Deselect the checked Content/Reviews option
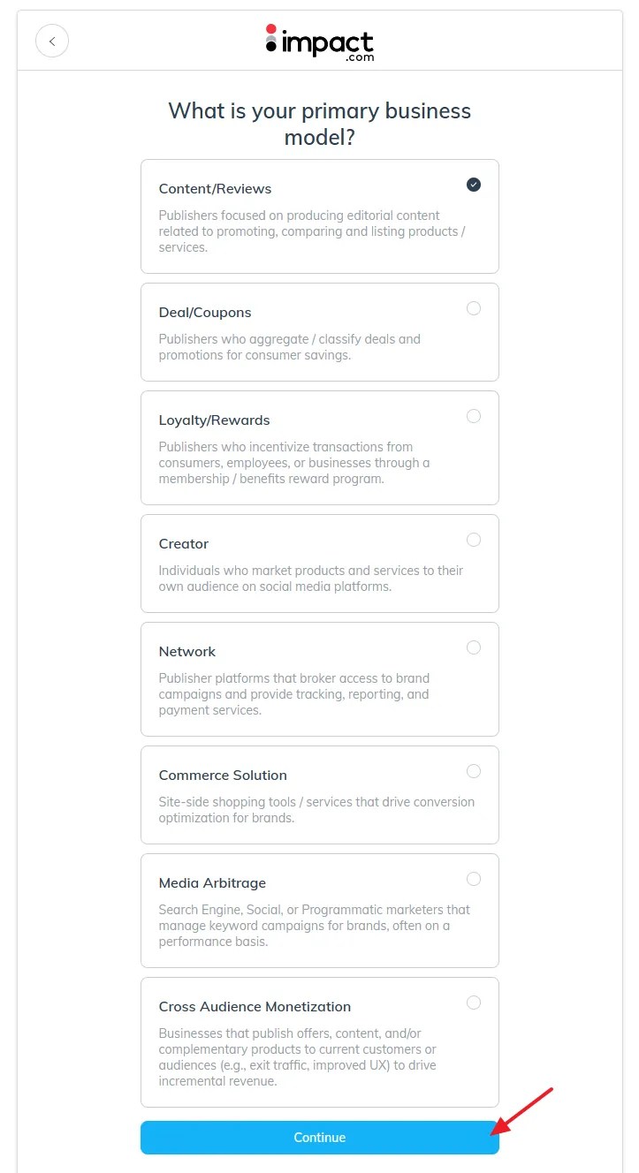639x1173 pixels. pyautogui.click(x=474, y=185)
